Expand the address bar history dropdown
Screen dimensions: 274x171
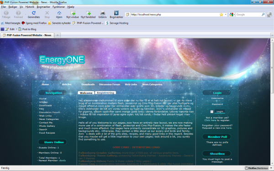click(x=226, y=15)
